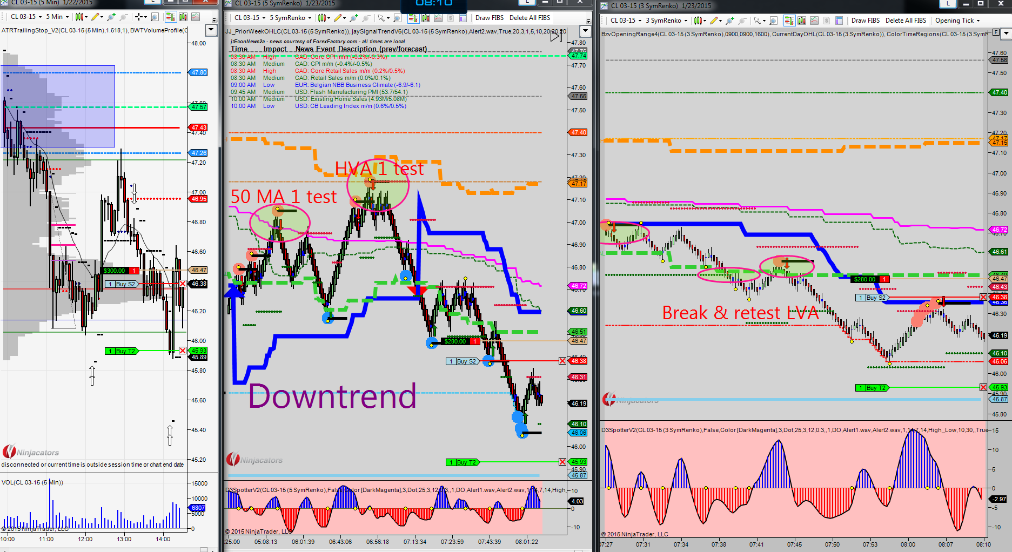Open chart properties icon in 3 SymRenko chart
Viewport: 1012px width, 552px height.
(839, 21)
